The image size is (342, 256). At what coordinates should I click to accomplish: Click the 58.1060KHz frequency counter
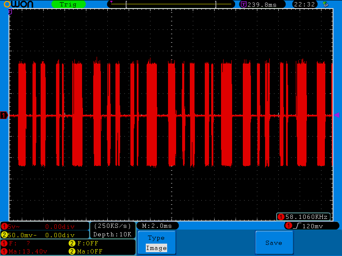pos(304,217)
